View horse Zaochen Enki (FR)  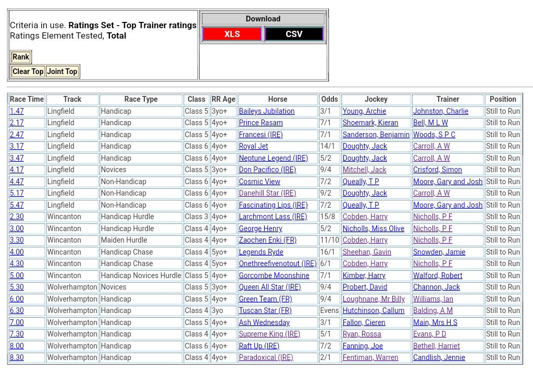pyautogui.click(x=267, y=241)
